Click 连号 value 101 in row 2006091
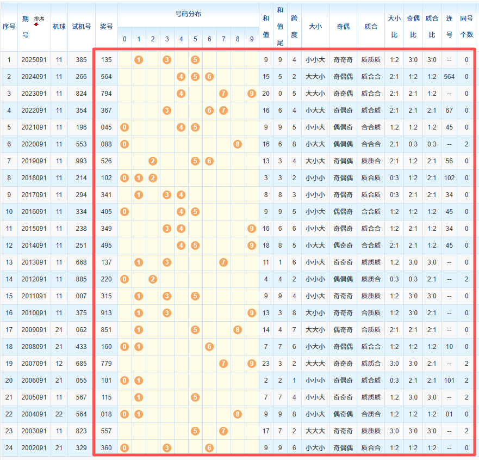The height and width of the screenshot is (460, 479). point(449,381)
